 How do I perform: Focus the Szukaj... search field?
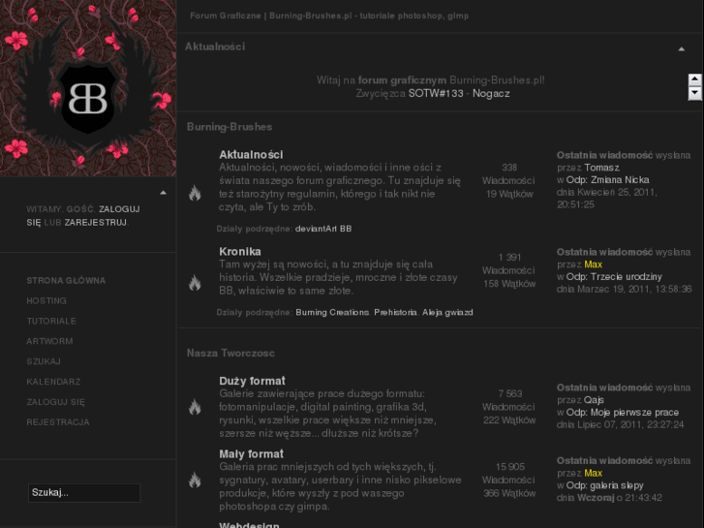pyautogui.click(x=84, y=492)
